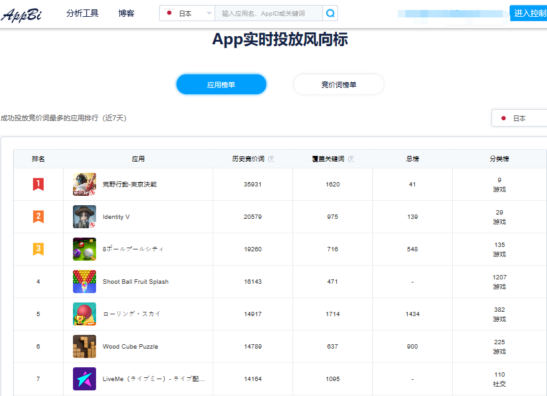Screen dimensions: 547x396
Task: Click the help icon beside 历史竞价词
Action: 271,158
